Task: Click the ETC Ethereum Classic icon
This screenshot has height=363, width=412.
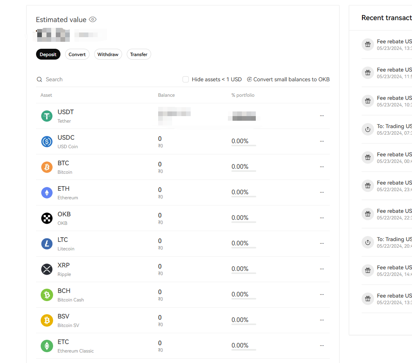Action: pos(47,346)
